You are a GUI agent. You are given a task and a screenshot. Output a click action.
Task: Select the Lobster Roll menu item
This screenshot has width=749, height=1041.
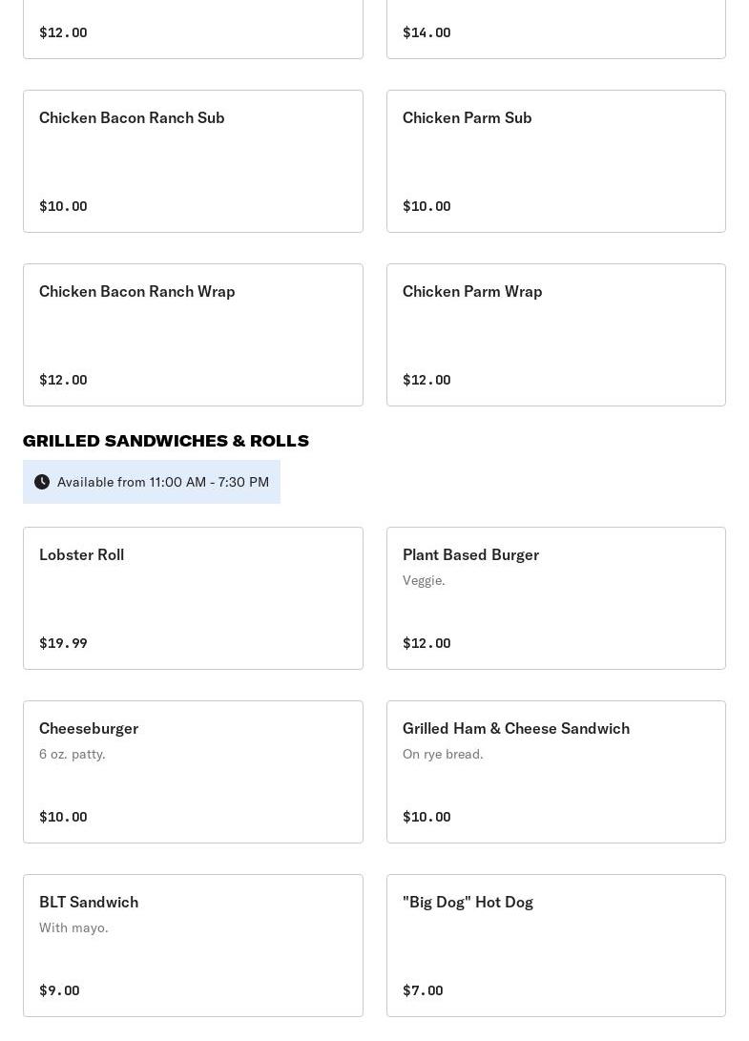tap(193, 598)
